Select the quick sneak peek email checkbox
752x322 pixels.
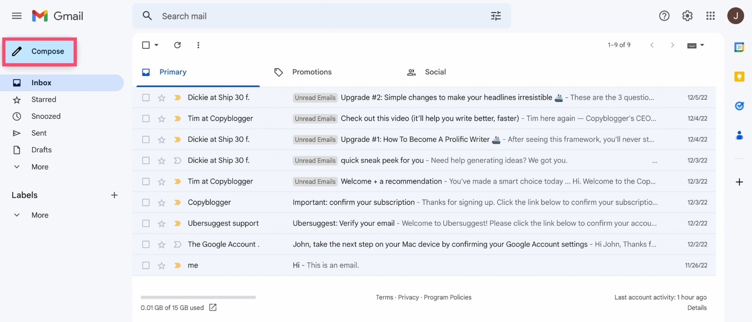point(146,161)
